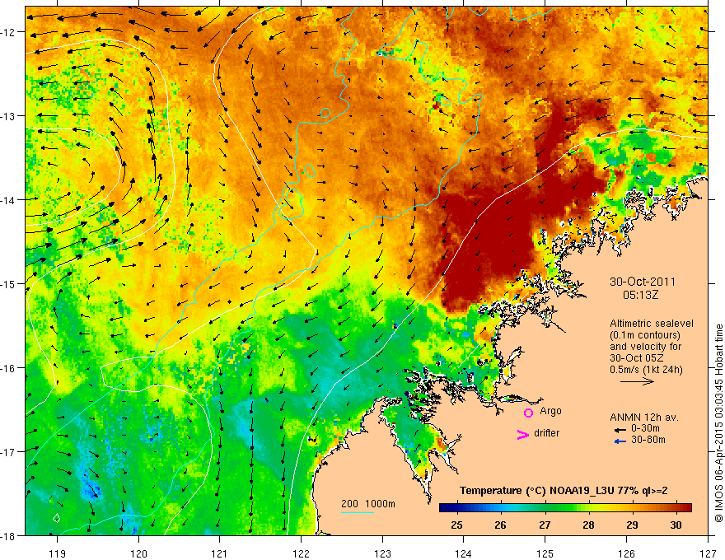Click the latitude axis label -12

[x=8, y=32]
